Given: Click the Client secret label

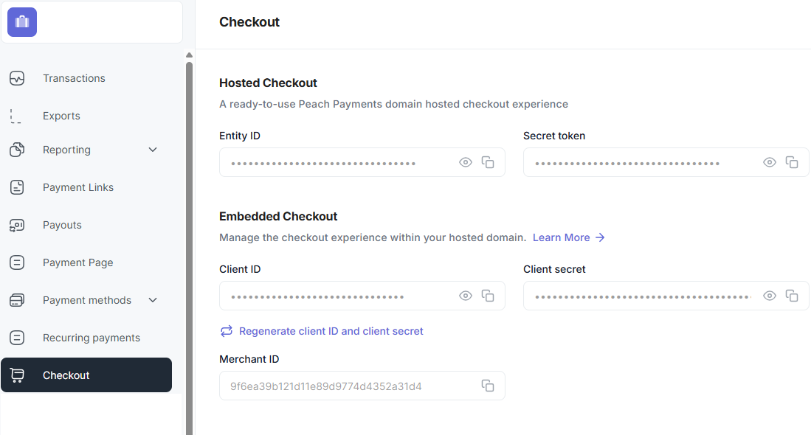Looking at the screenshot, I should coord(554,269).
